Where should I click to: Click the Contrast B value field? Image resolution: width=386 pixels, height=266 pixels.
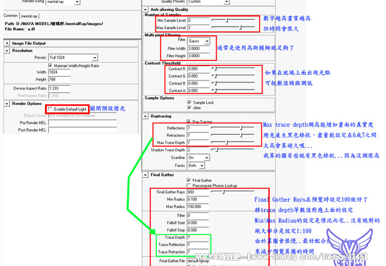(198, 83)
